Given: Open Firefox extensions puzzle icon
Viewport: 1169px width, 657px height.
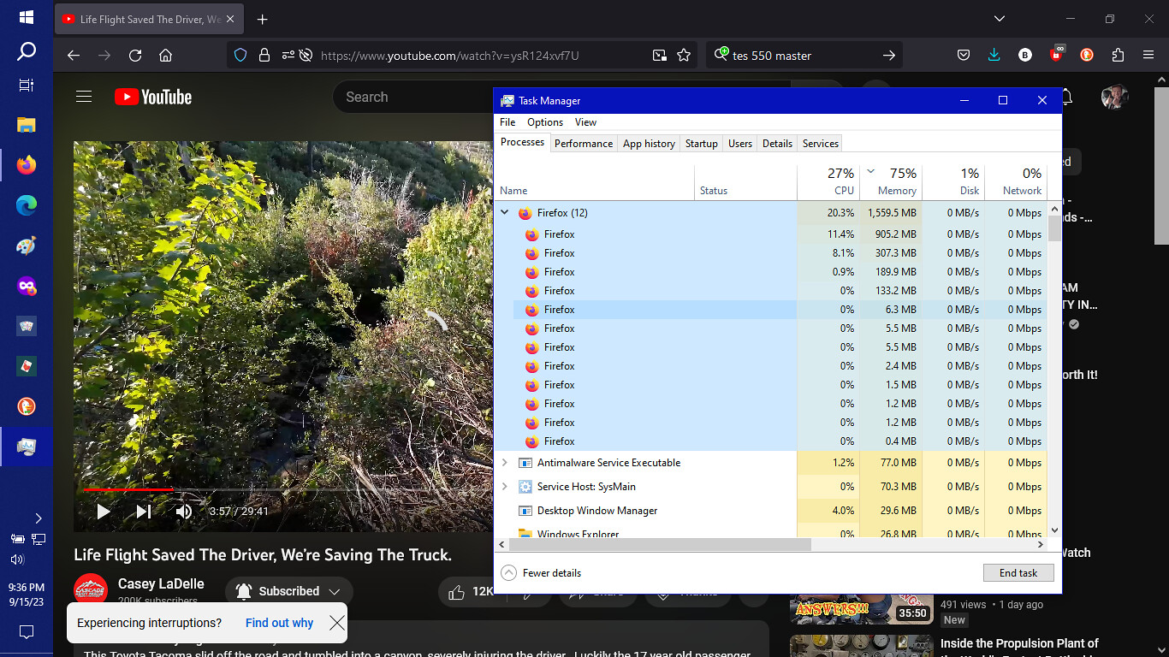Looking at the screenshot, I should coord(1118,56).
